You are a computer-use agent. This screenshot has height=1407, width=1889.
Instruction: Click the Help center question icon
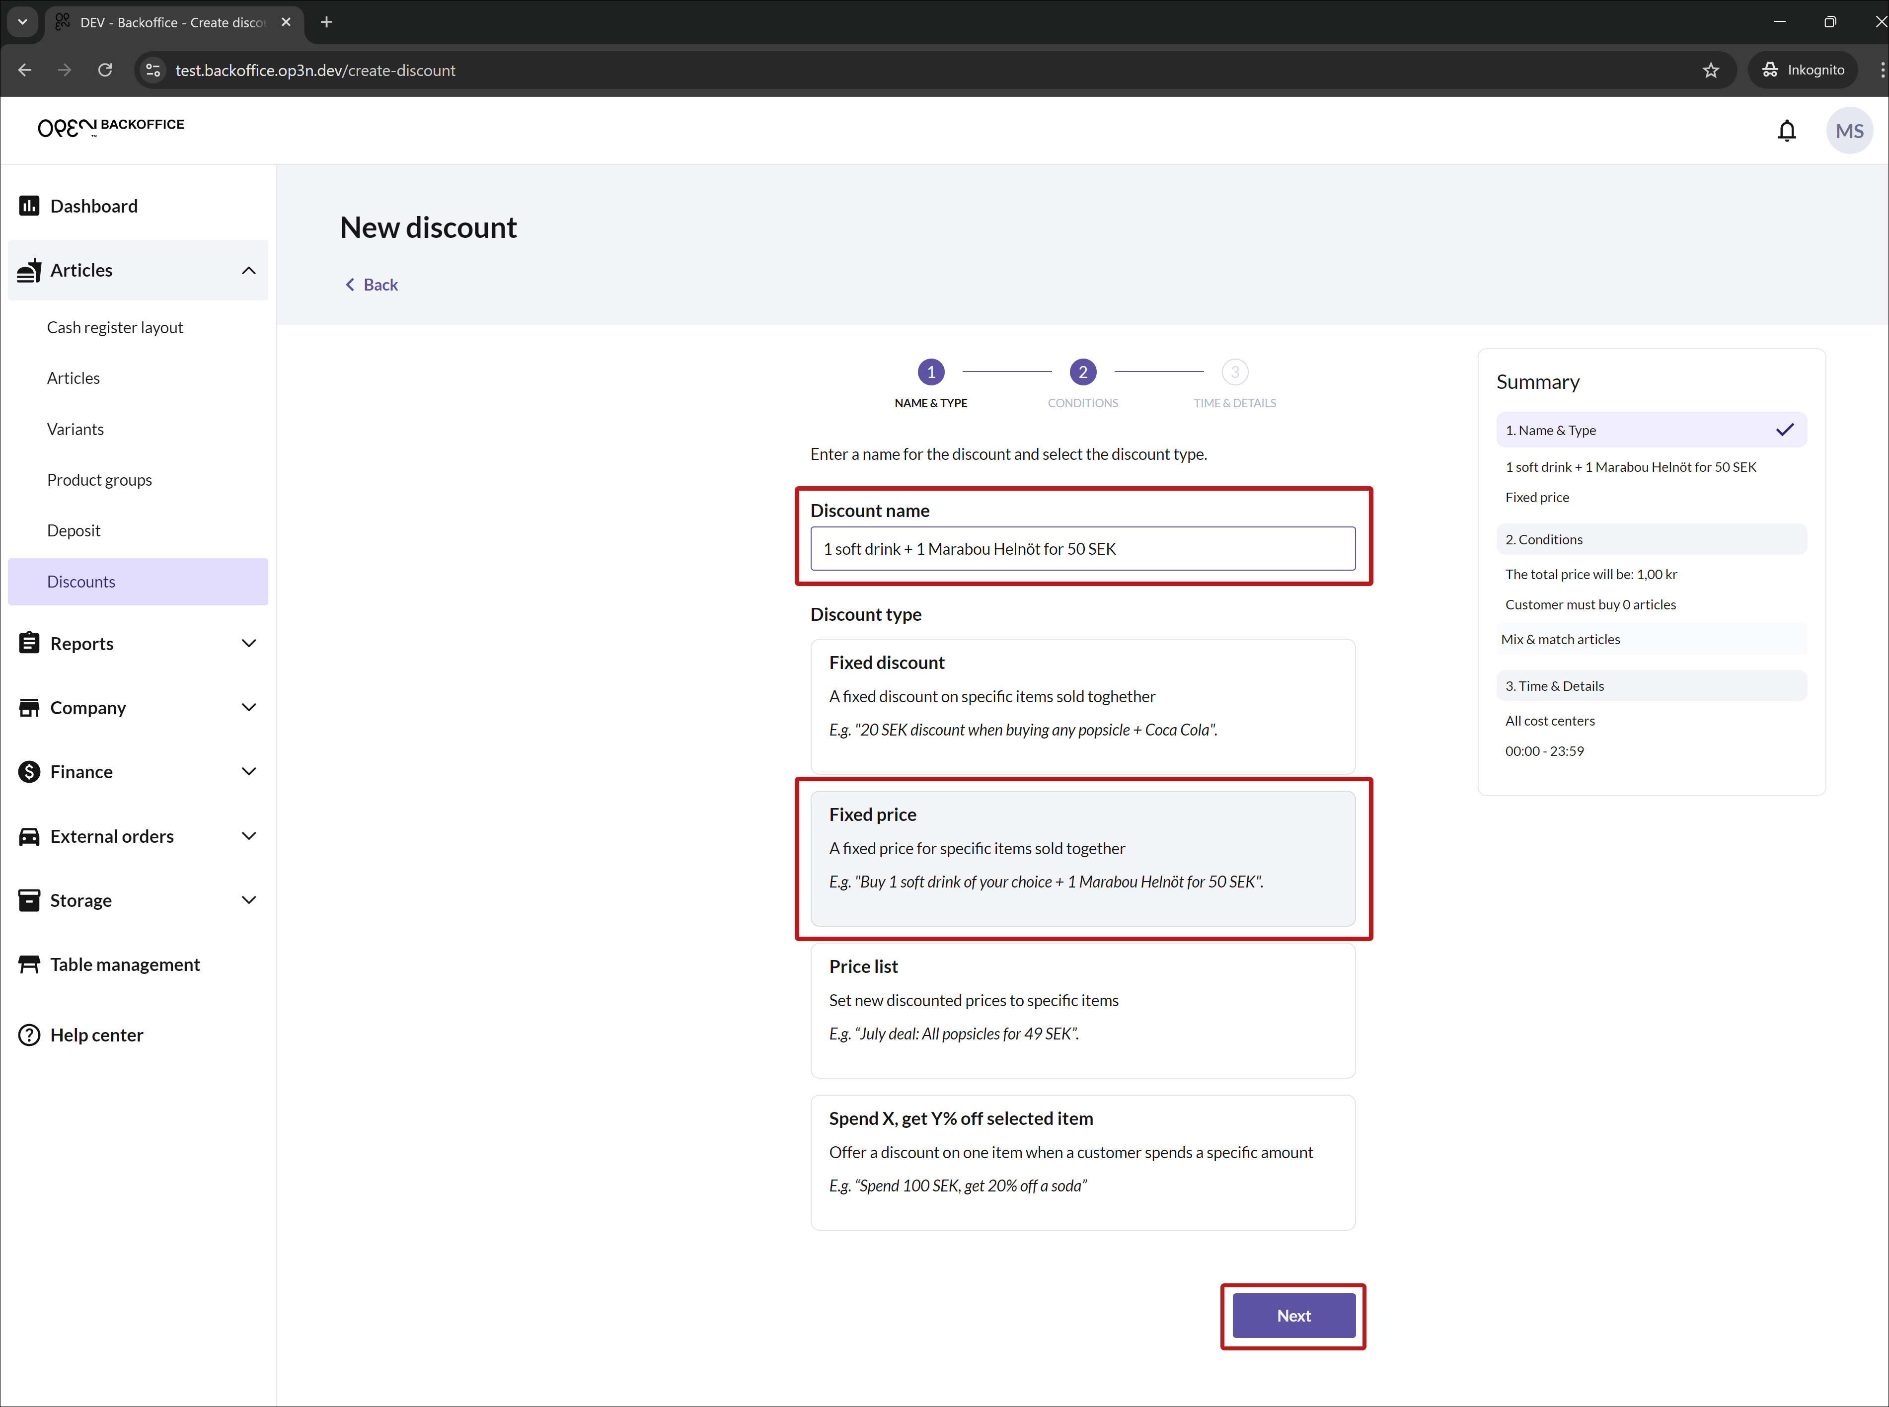coord(29,1035)
